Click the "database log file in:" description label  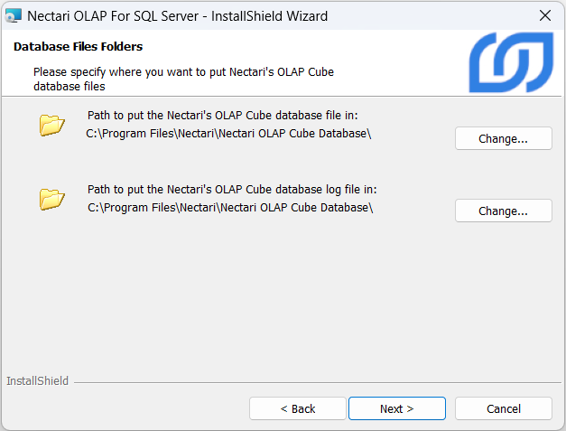point(232,190)
